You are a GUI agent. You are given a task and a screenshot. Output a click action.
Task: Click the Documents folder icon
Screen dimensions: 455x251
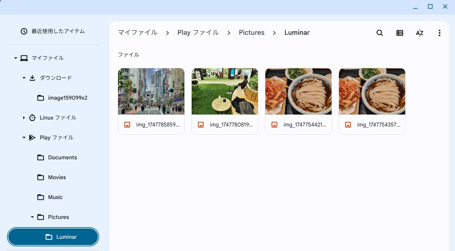coord(40,158)
